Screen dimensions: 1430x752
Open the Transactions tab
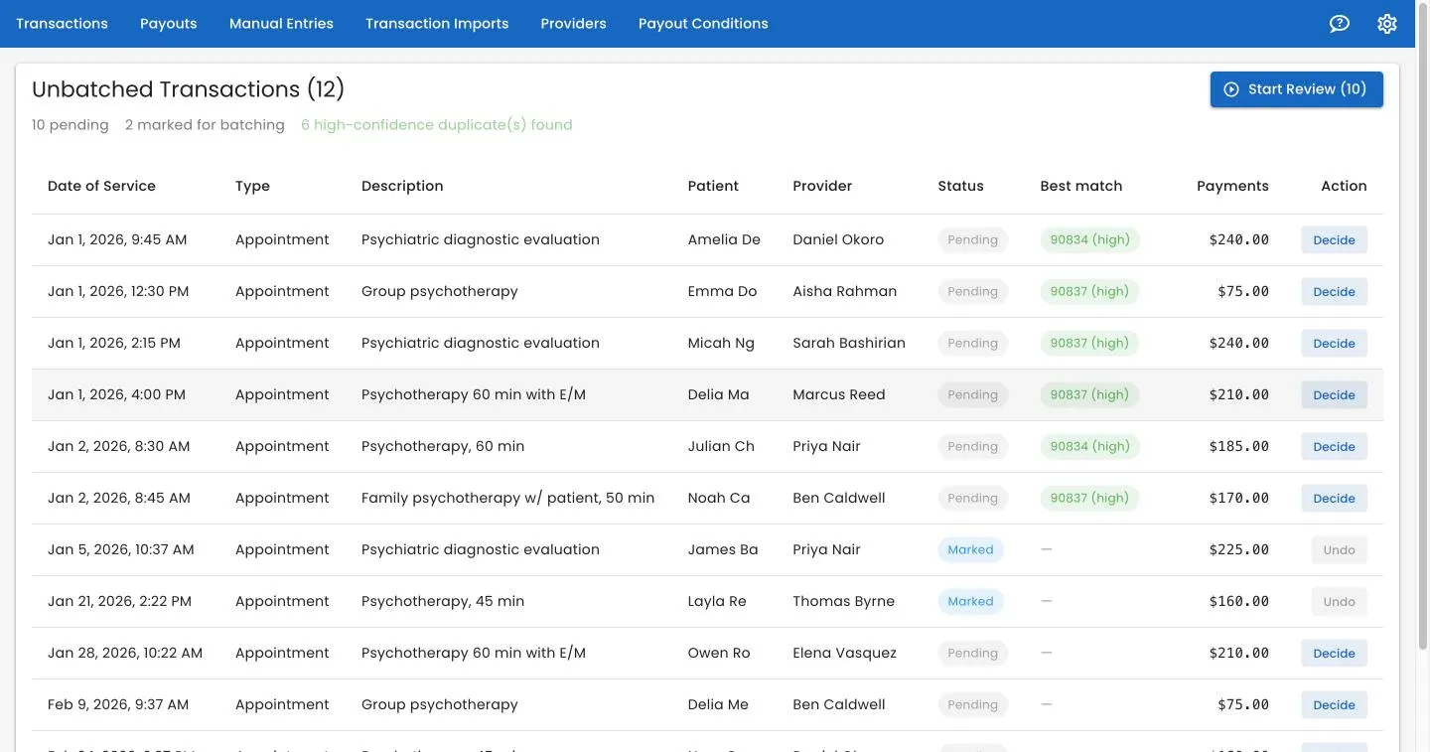pyautogui.click(x=62, y=24)
